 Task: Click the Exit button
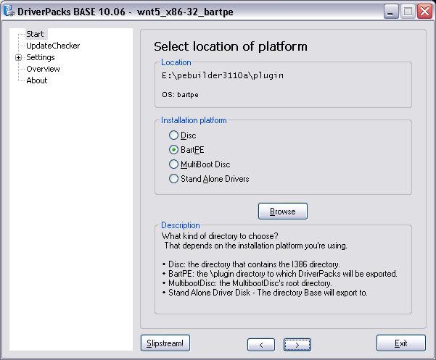point(400,343)
